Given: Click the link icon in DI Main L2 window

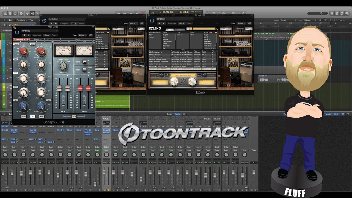Looking at the screenshot, I should 142,23.
